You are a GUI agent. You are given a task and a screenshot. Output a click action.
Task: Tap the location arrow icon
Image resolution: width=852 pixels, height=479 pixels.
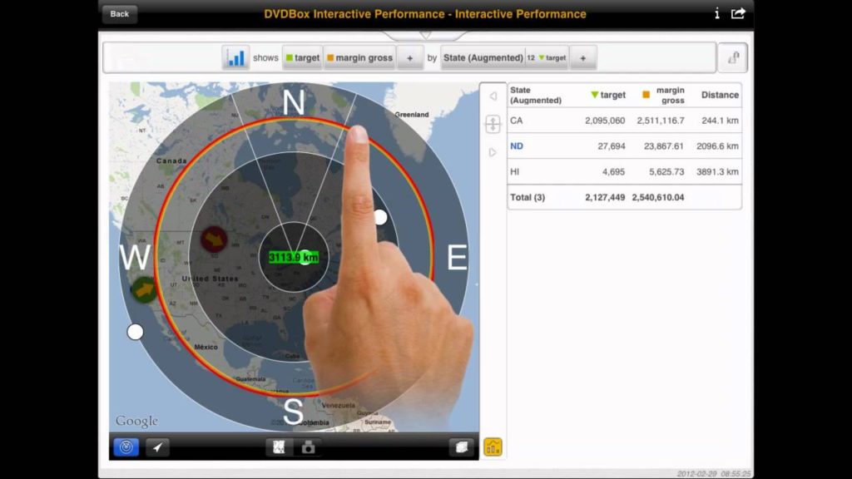point(157,447)
